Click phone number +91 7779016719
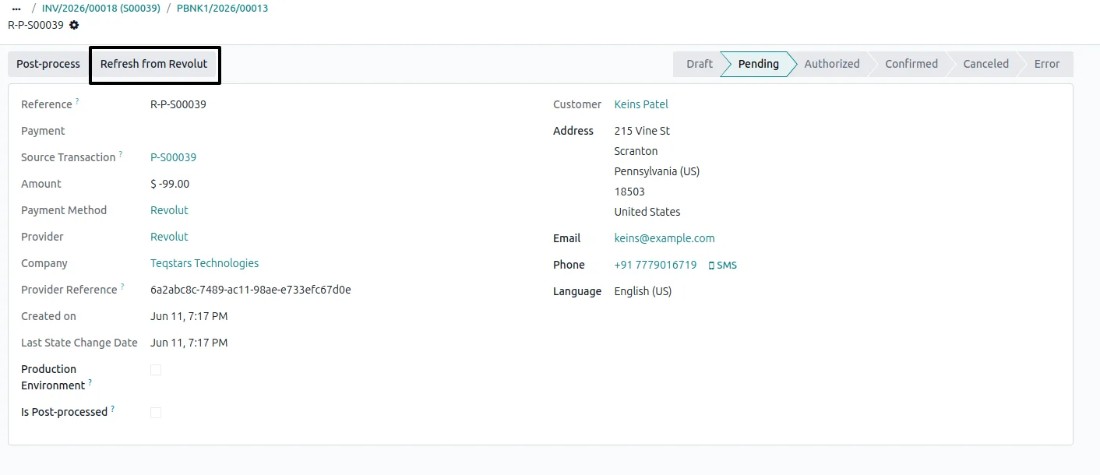The image size is (1100, 475). [655, 265]
